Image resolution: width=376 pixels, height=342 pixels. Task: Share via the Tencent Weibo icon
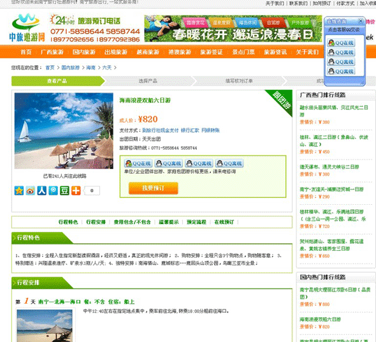(x=54, y=190)
